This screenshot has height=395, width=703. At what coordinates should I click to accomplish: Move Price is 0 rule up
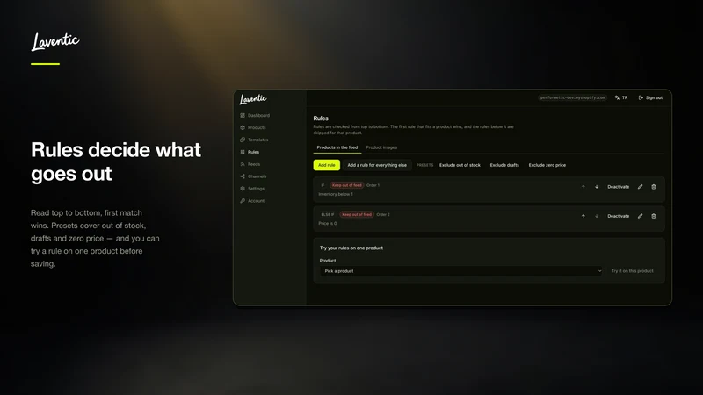[x=583, y=216]
